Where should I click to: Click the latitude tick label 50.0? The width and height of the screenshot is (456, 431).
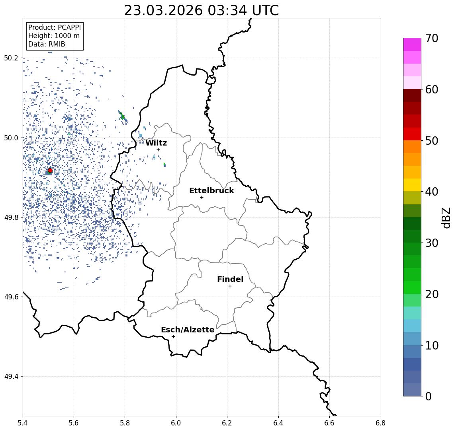click(11, 138)
